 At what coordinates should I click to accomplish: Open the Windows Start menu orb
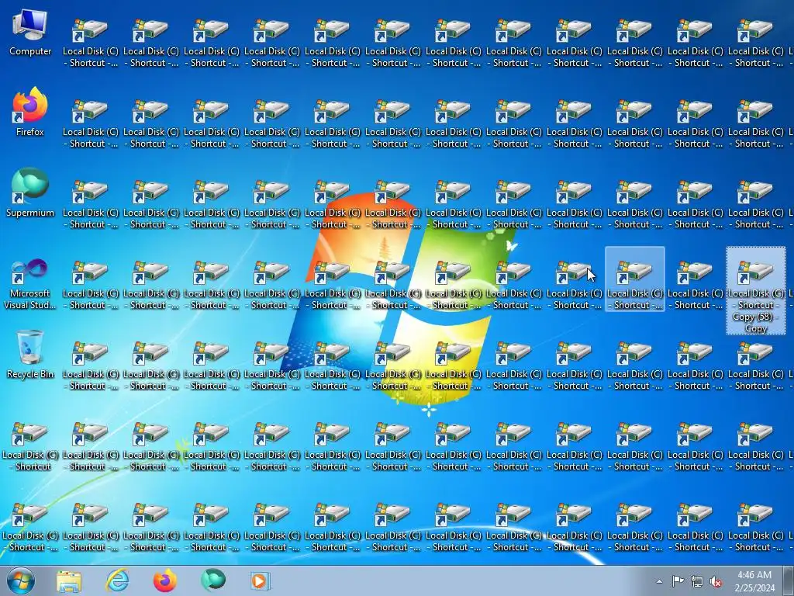coord(21,580)
